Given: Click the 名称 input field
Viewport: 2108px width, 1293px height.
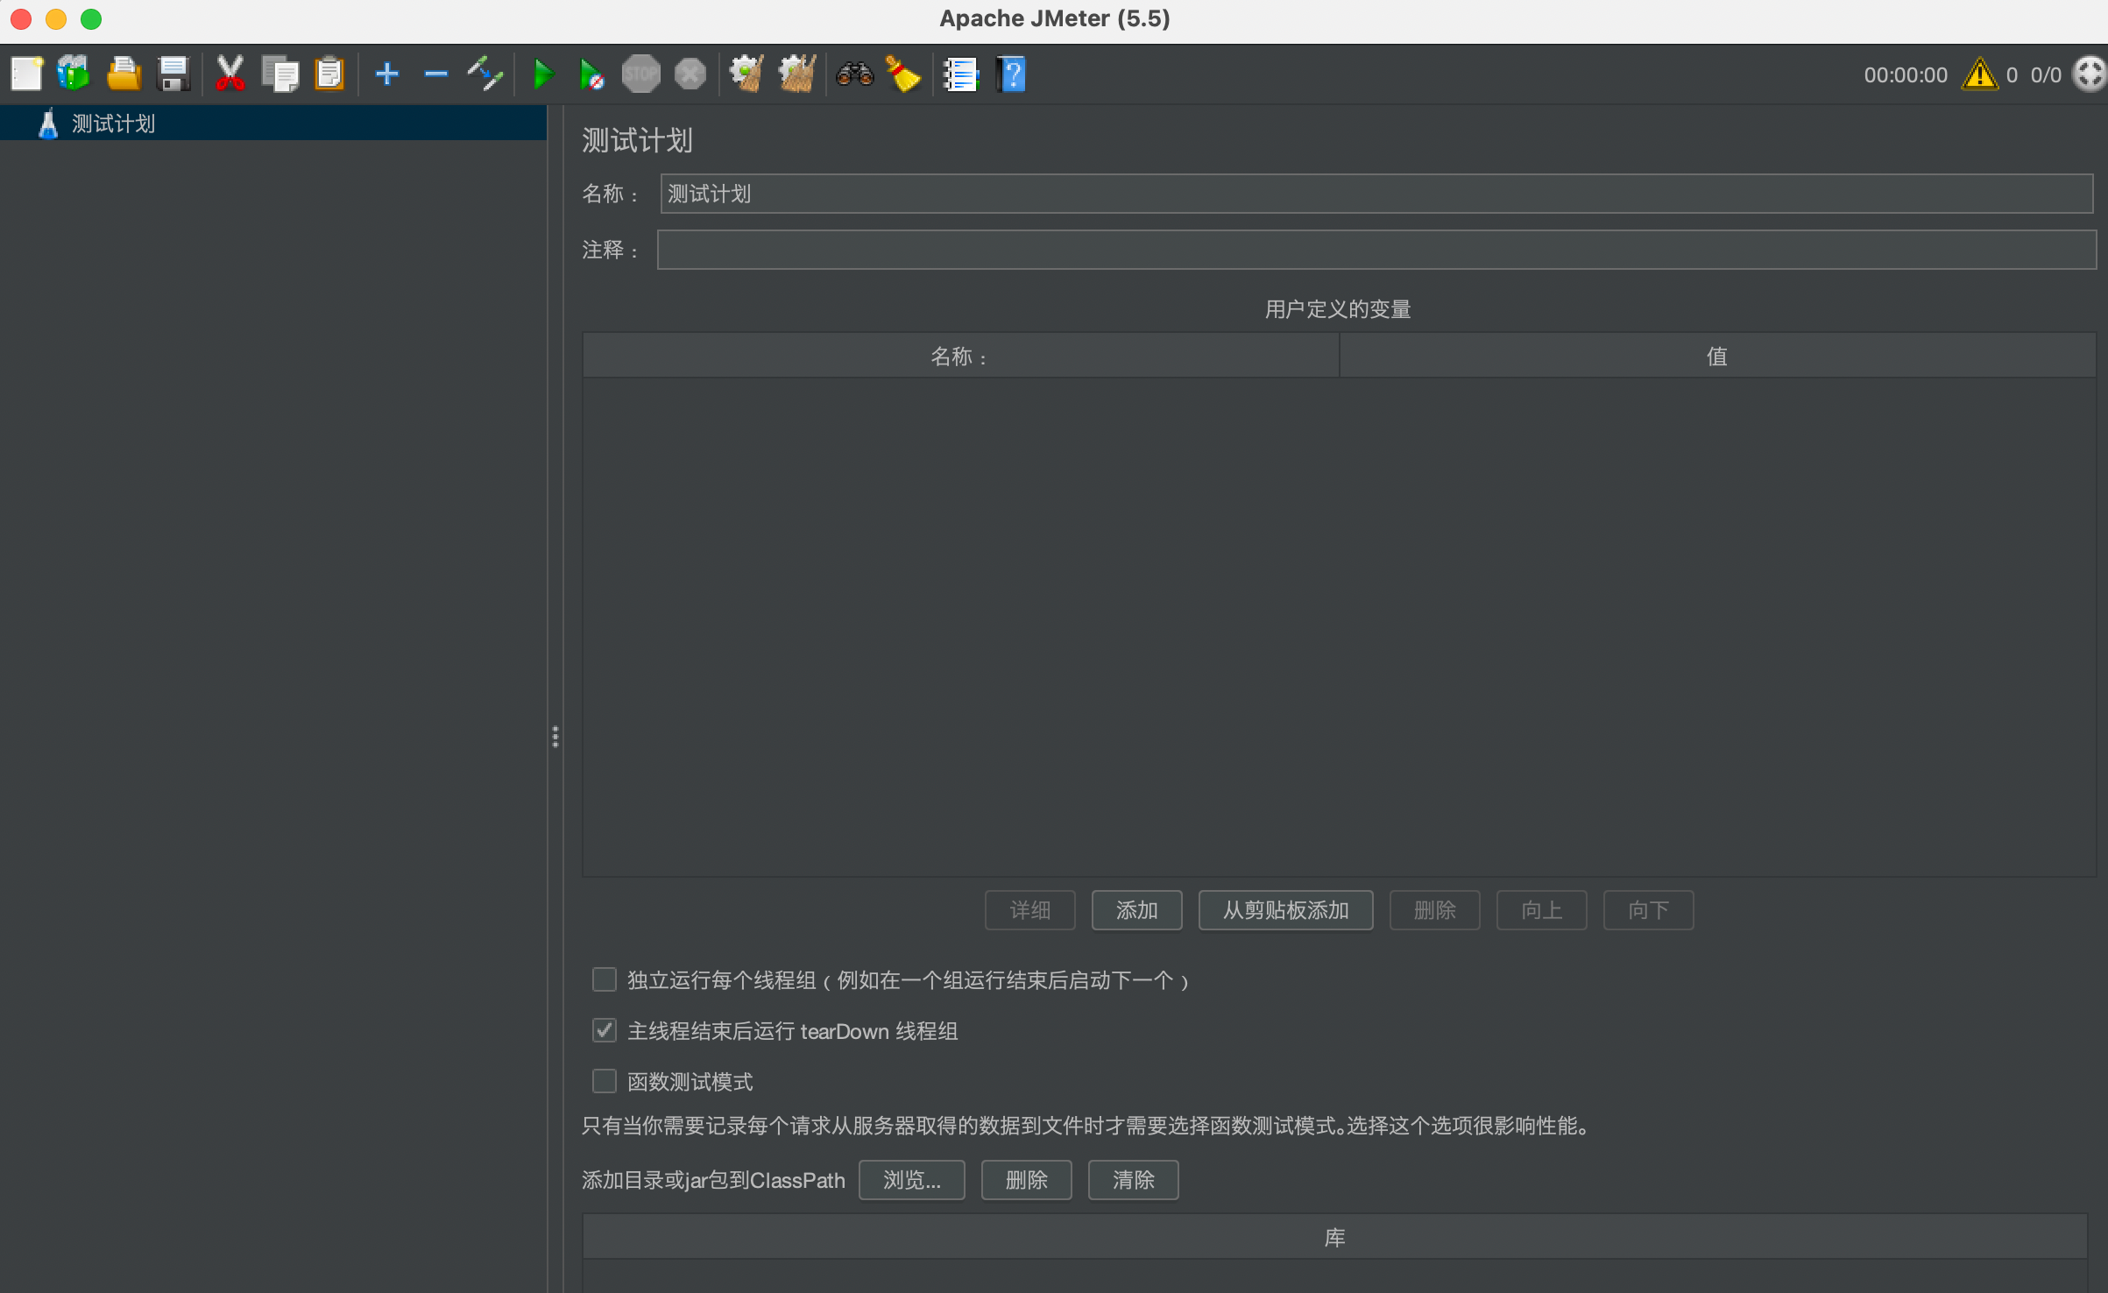Looking at the screenshot, I should [x=1376, y=194].
